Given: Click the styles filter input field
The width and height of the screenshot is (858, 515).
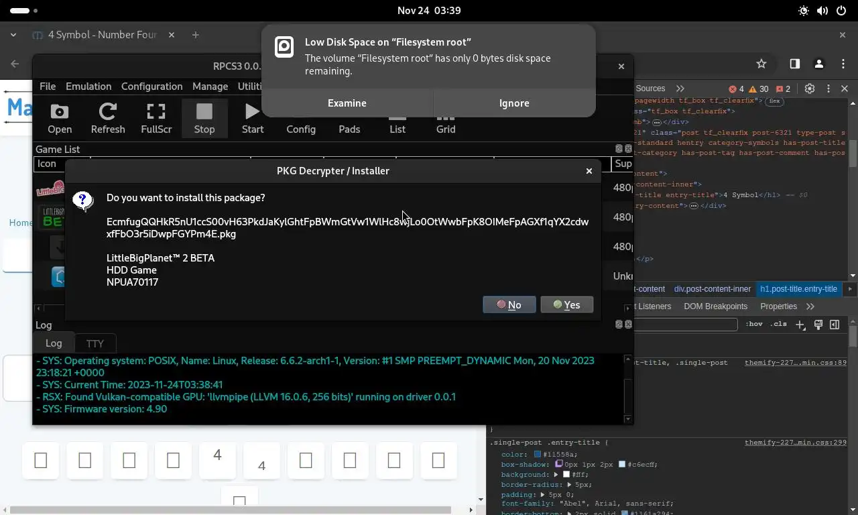Looking at the screenshot, I should tap(686, 325).
